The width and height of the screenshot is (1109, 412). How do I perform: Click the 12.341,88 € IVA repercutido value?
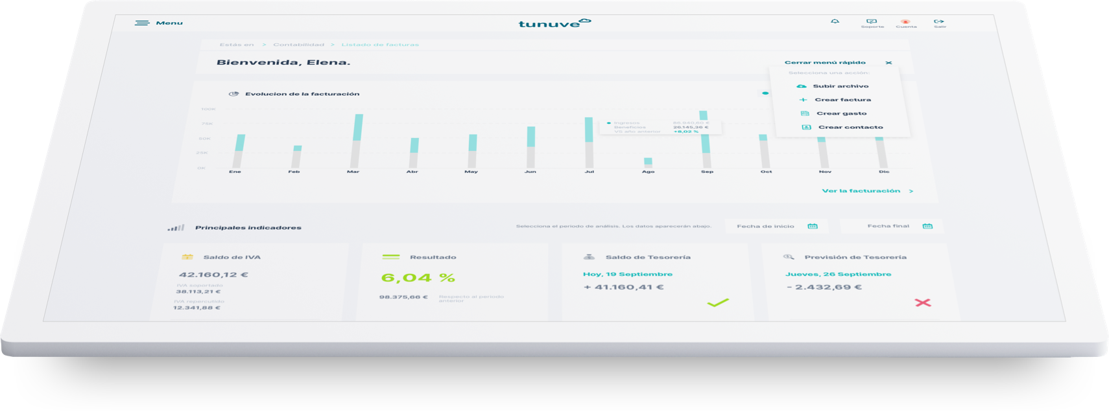tap(197, 308)
